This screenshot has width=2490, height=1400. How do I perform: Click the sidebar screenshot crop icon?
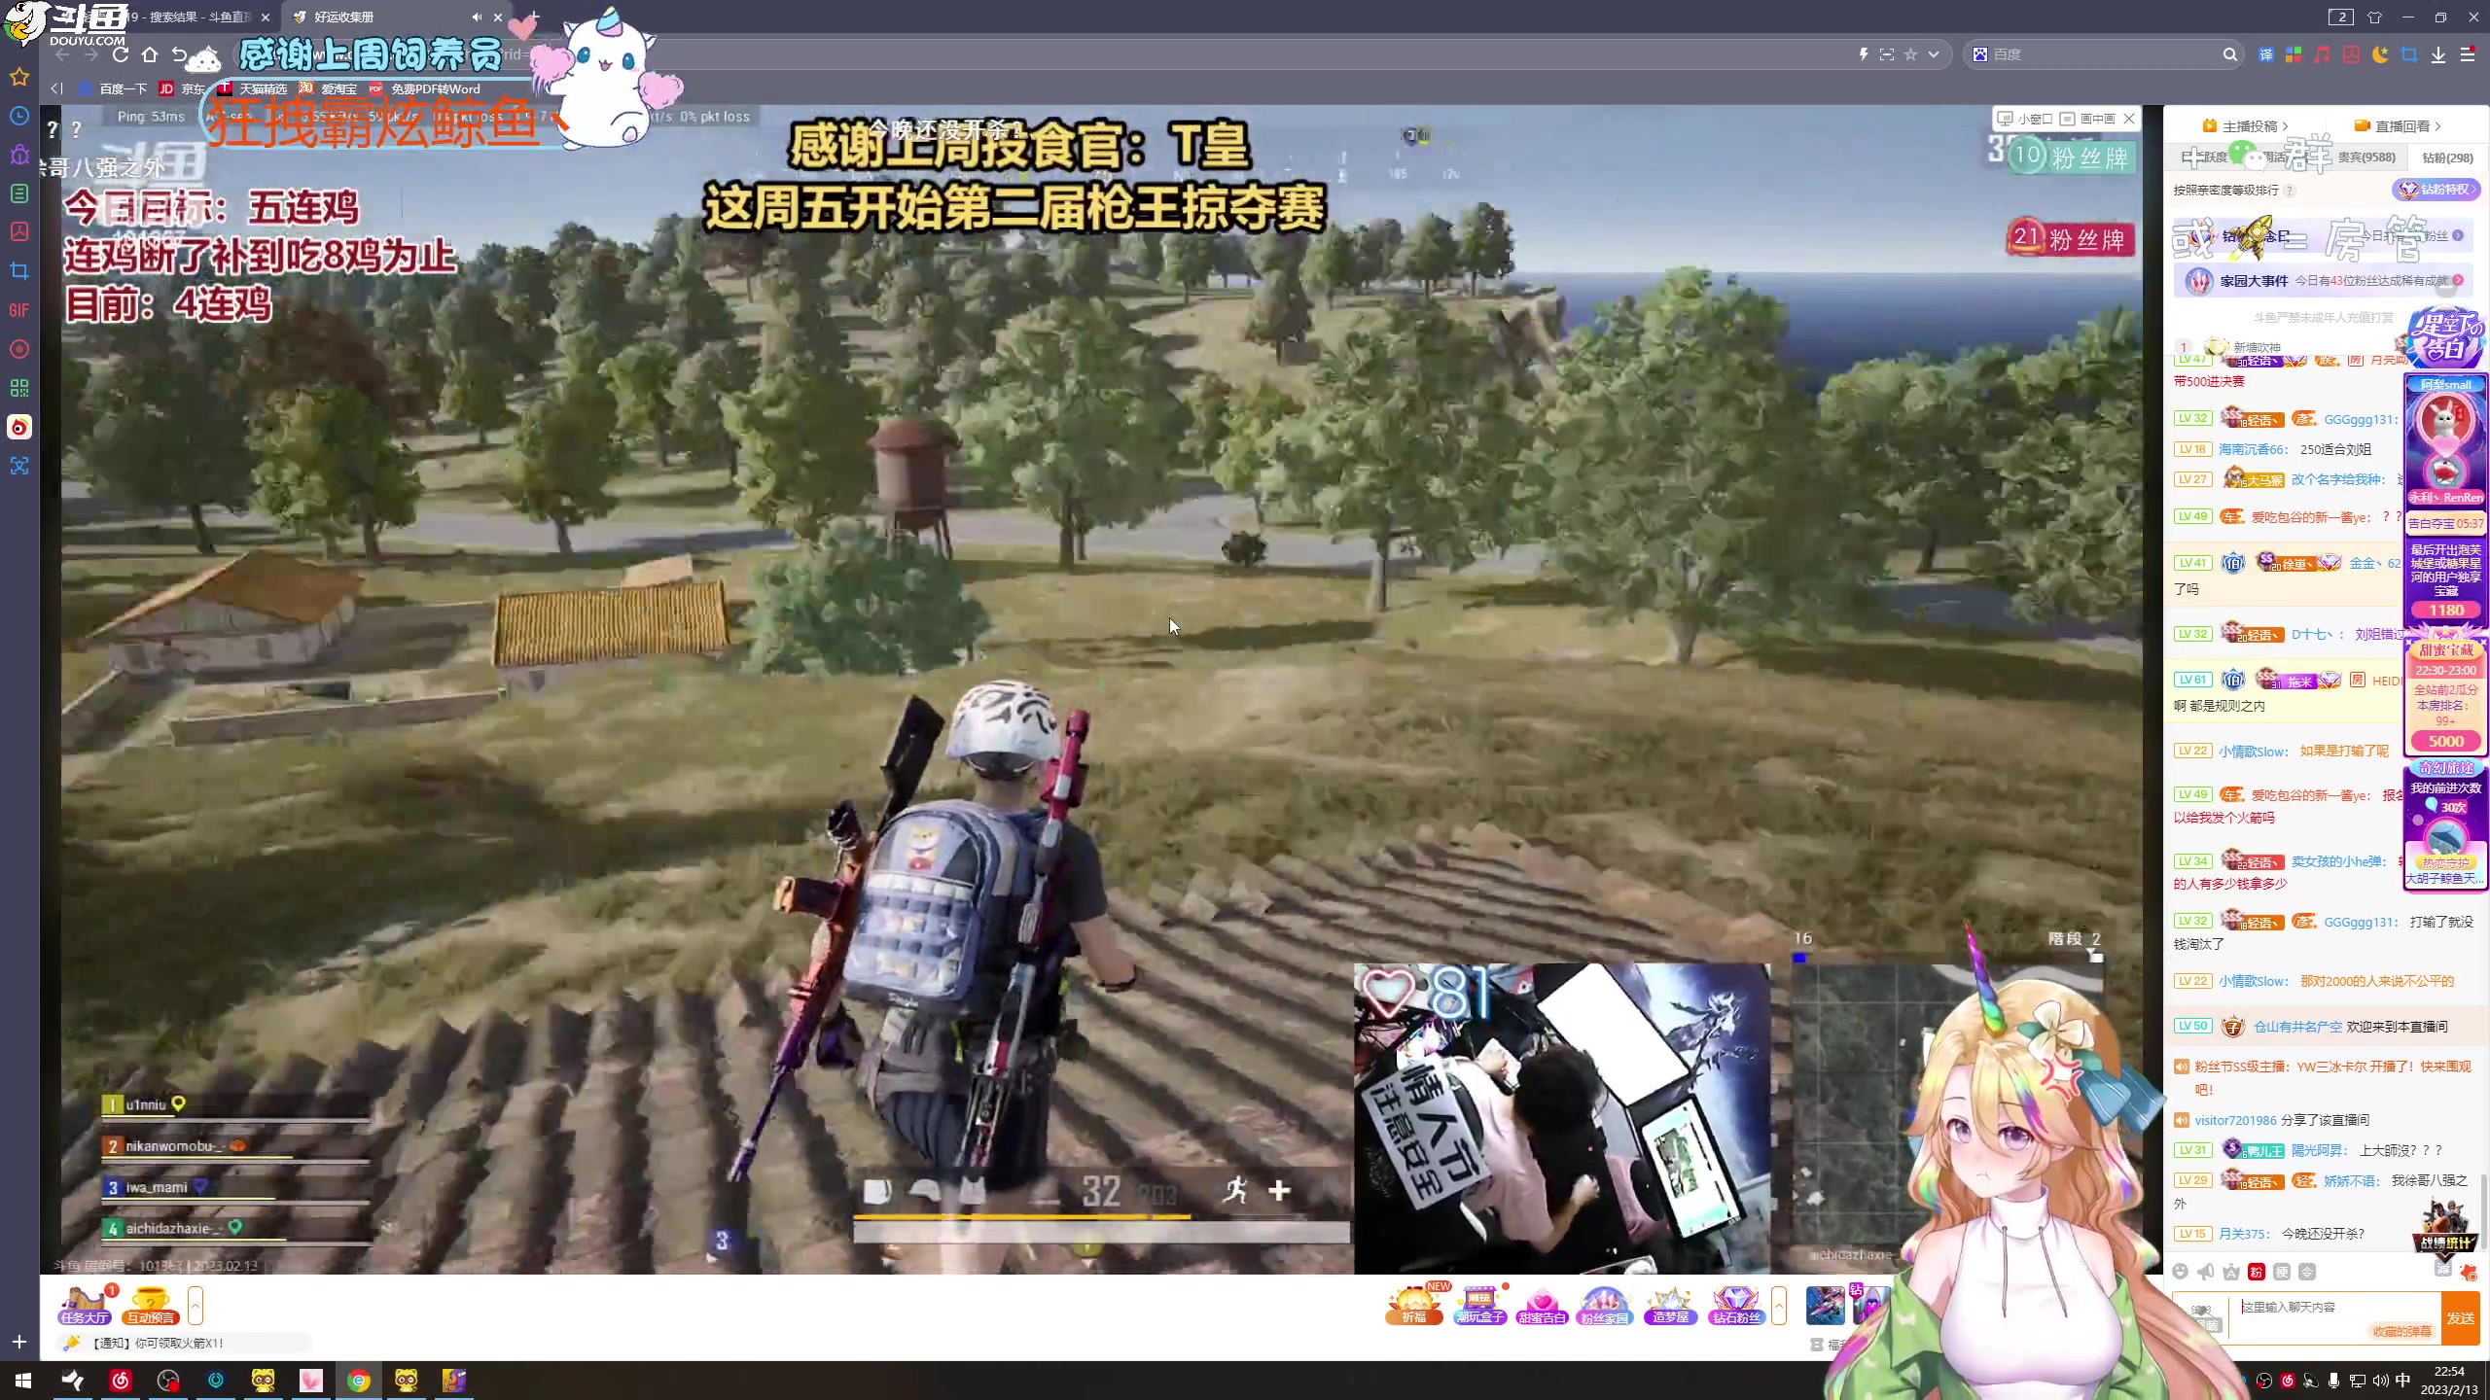[19, 271]
